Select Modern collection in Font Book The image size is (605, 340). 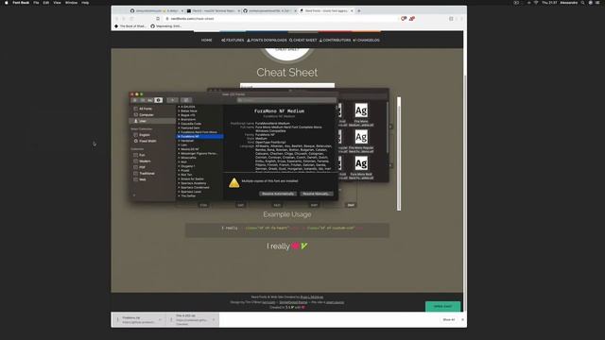pos(145,161)
